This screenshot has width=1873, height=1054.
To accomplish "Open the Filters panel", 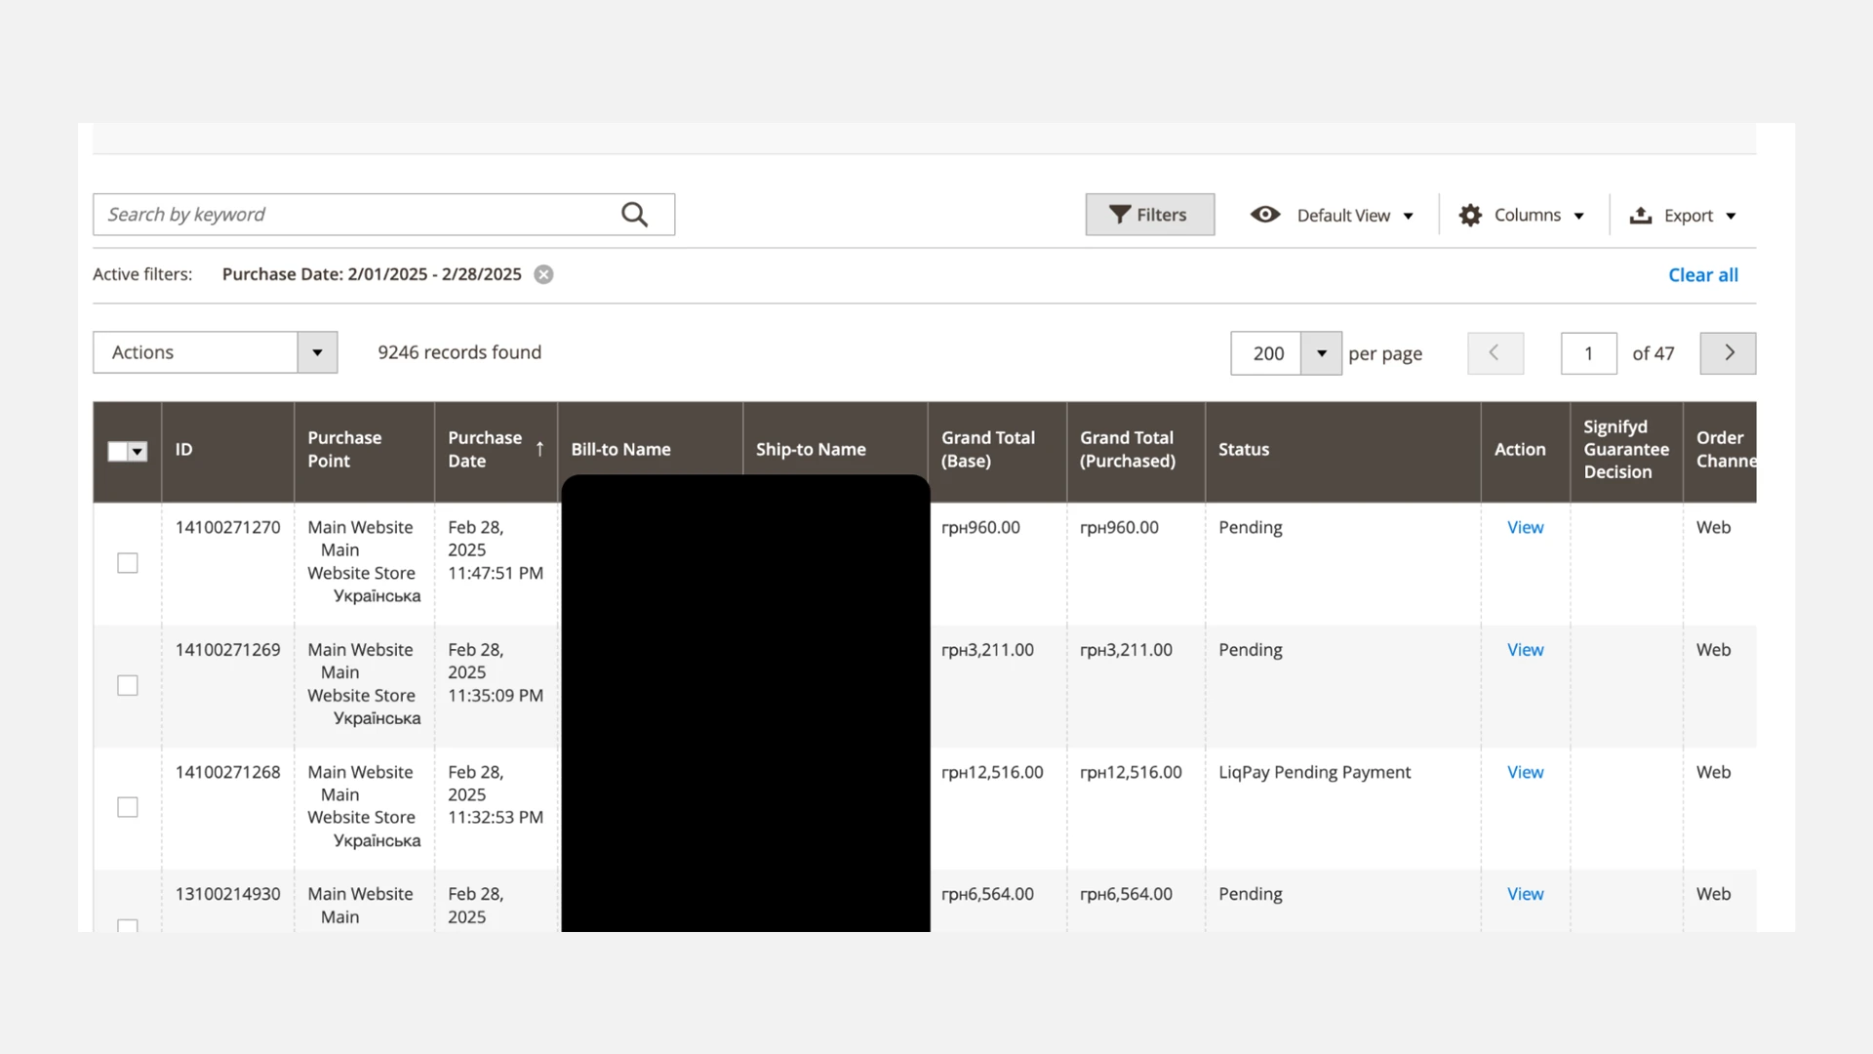I will click(1150, 215).
